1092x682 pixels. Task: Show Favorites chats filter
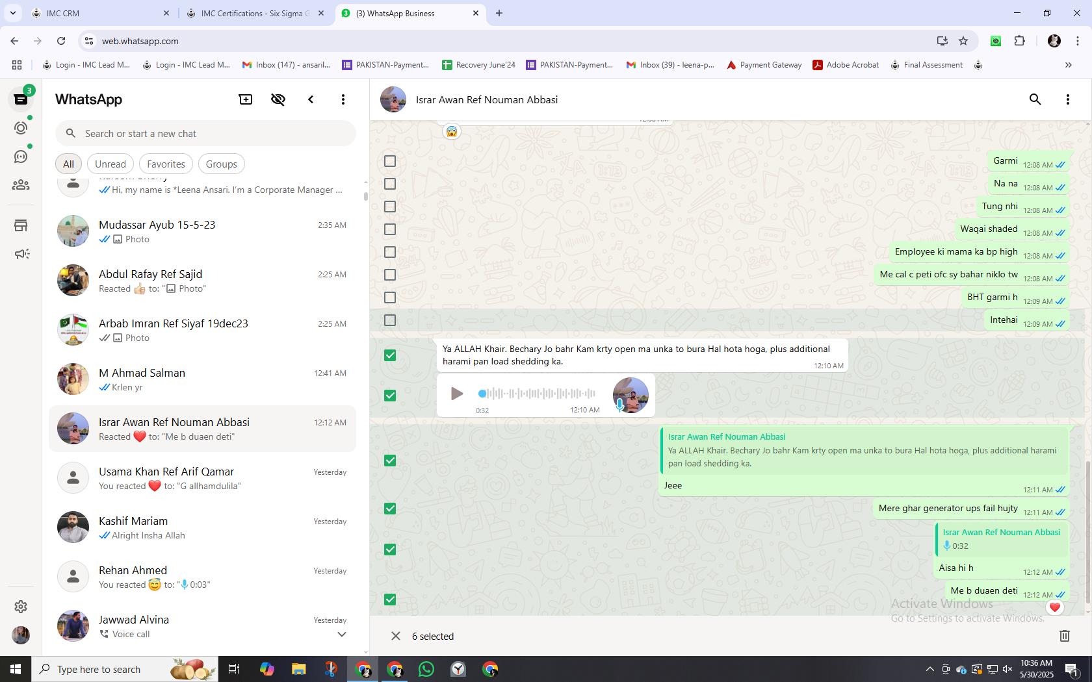point(166,164)
